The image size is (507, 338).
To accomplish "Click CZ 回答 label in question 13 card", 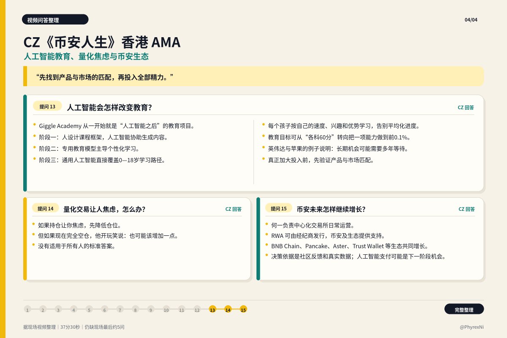I will [466, 108].
